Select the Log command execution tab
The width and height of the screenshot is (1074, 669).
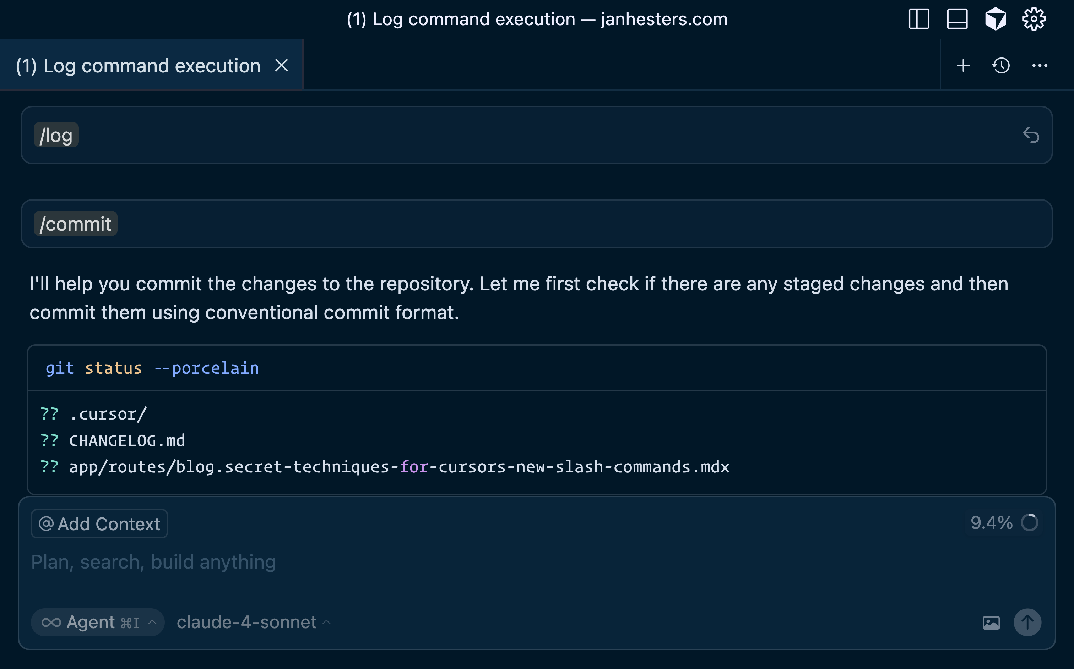(138, 66)
